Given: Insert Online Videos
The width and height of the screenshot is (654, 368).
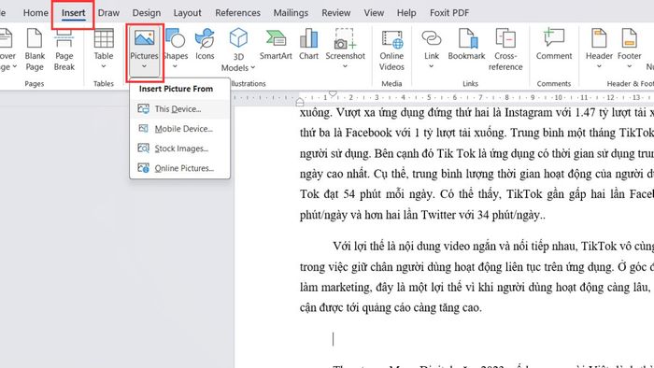Looking at the screenshot, I should pos(391,50).
